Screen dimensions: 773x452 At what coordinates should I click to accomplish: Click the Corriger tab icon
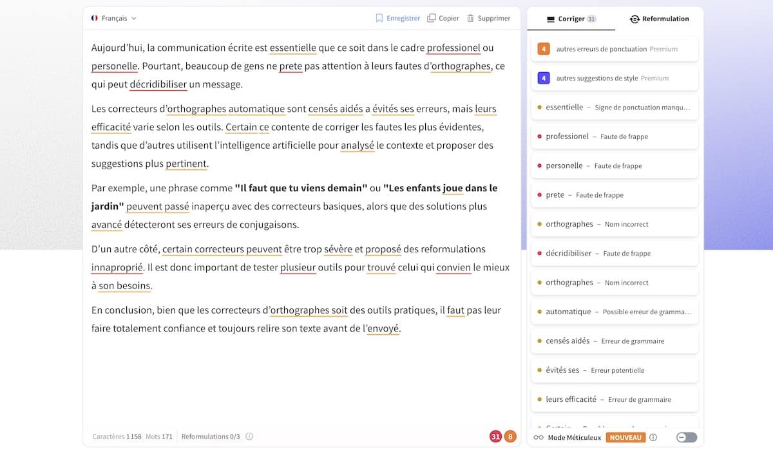click(550, 19)
